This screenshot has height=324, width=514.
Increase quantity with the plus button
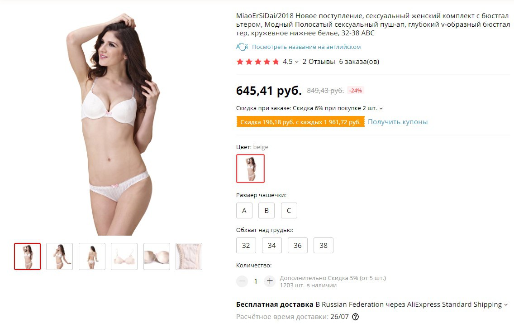tap(270, 281)
